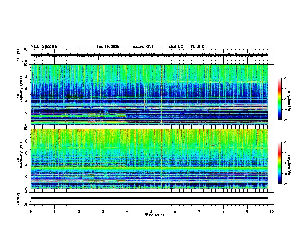Click the "5" tick on ch.3(V) axis
Image resolution: width=306 pixels, height=237 pixels.
27,192
